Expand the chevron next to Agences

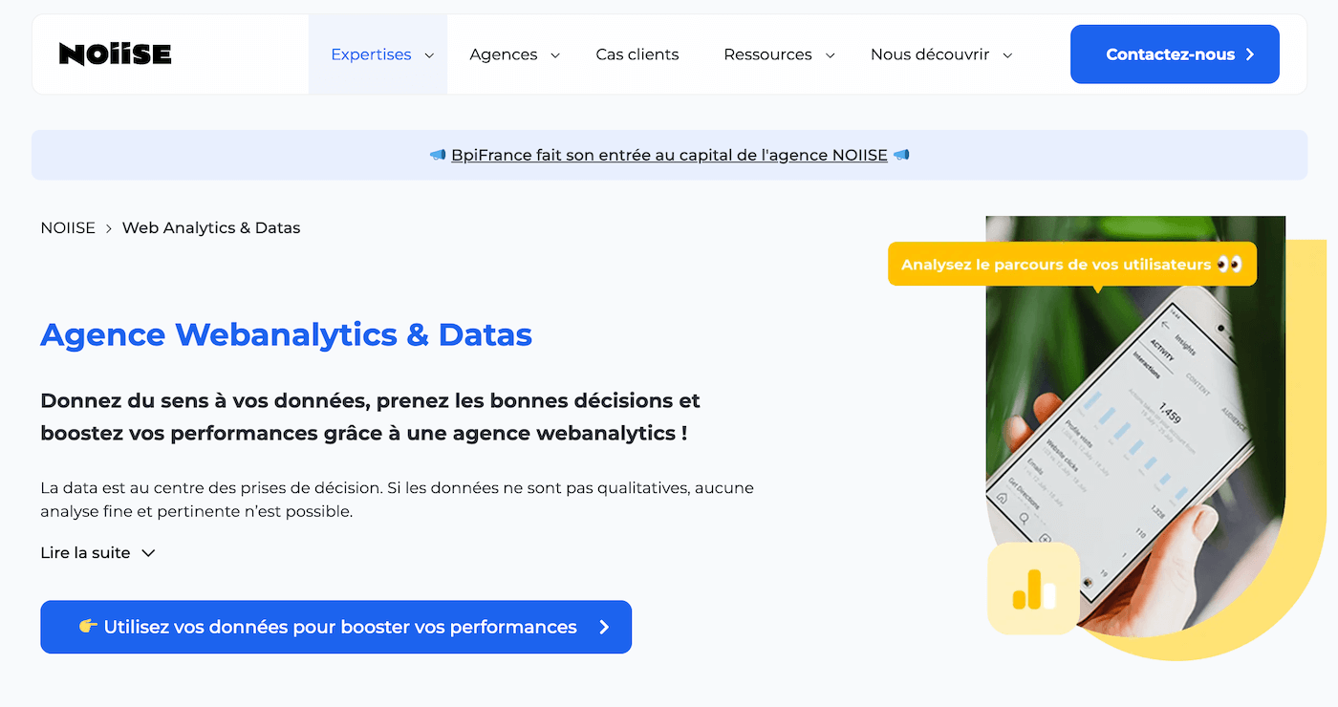[555, 55]
